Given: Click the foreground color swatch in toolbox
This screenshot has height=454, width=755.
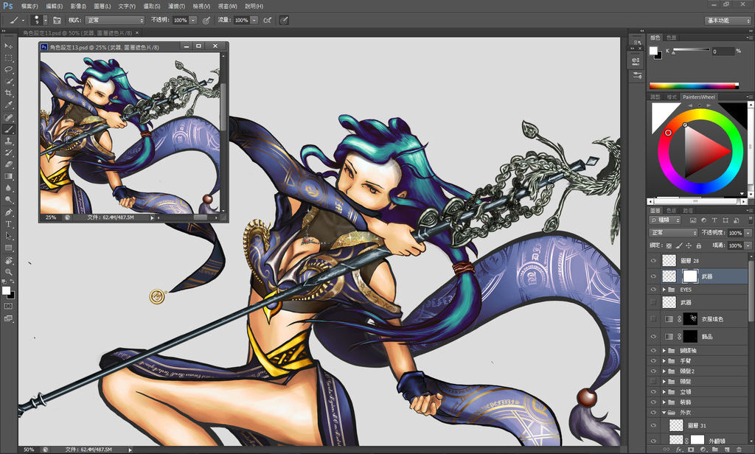Looking at the screenshot, I should [x=7, y=290].
